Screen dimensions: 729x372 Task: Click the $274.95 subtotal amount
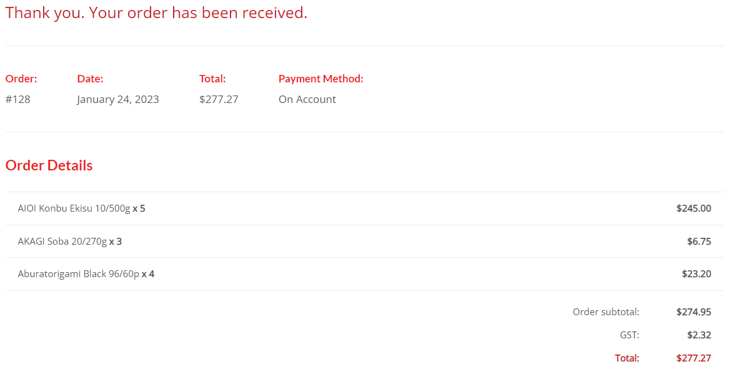(x=693, y=312)
